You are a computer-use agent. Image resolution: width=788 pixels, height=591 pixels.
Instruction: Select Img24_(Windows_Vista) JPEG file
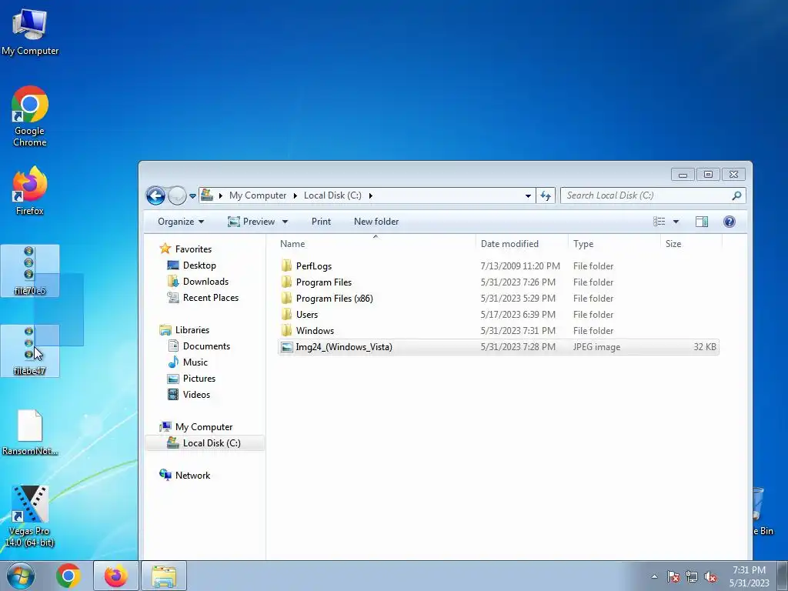click(x=498, y=347)
